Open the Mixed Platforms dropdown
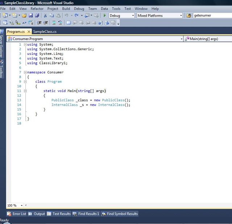 point(181,16)
